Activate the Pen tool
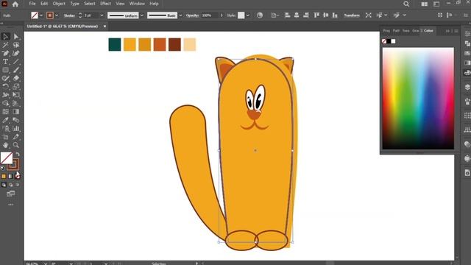The image size is (471, 265). coord(5,53)
